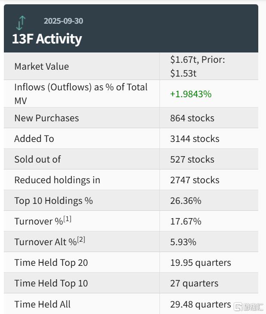266x314 pixels.
Task: Click the green +1.9843% inflows value
Action: [x=191, y=94]
